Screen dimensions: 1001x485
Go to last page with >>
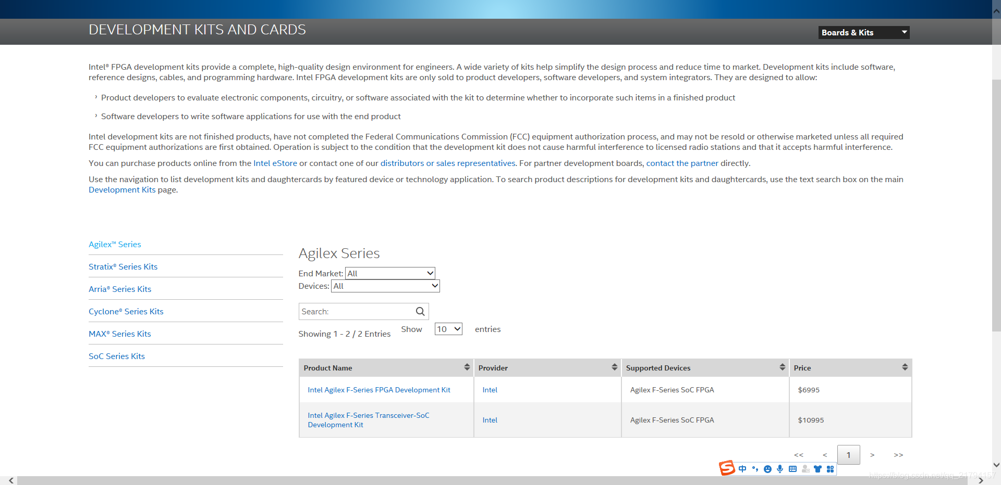(898, 455)
